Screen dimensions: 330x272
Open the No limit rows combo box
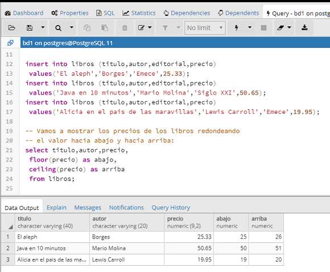[205, 27]
